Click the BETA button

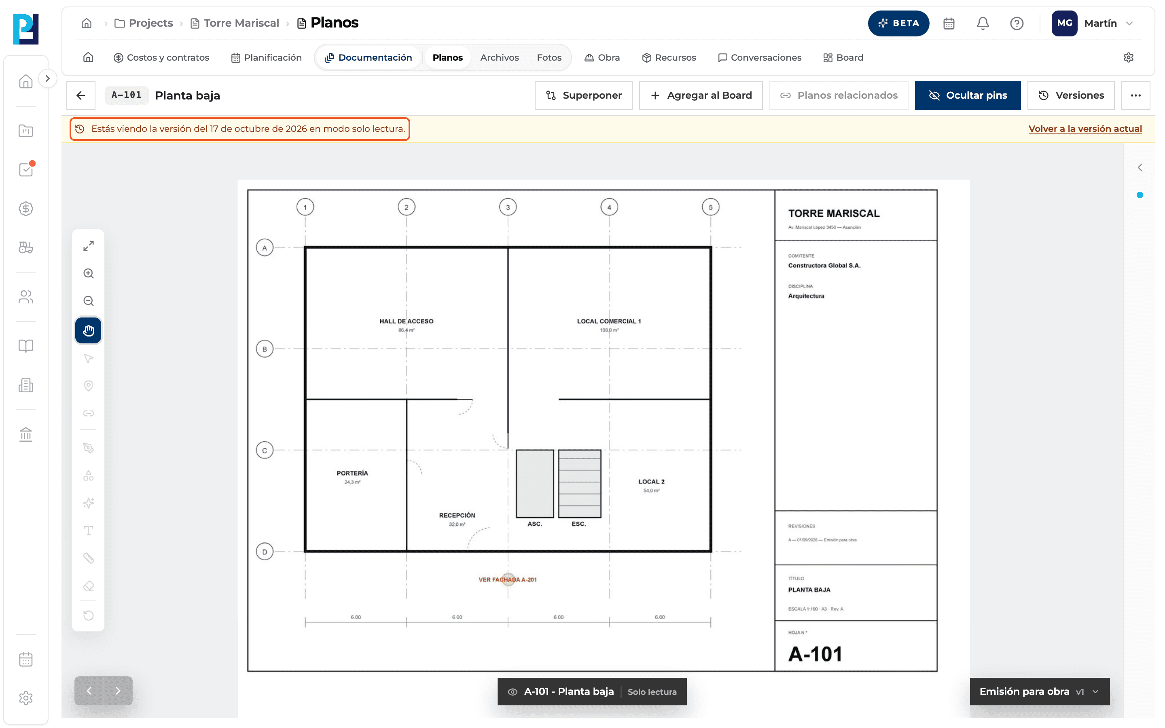pyautogui.click(x=898, y=23)
